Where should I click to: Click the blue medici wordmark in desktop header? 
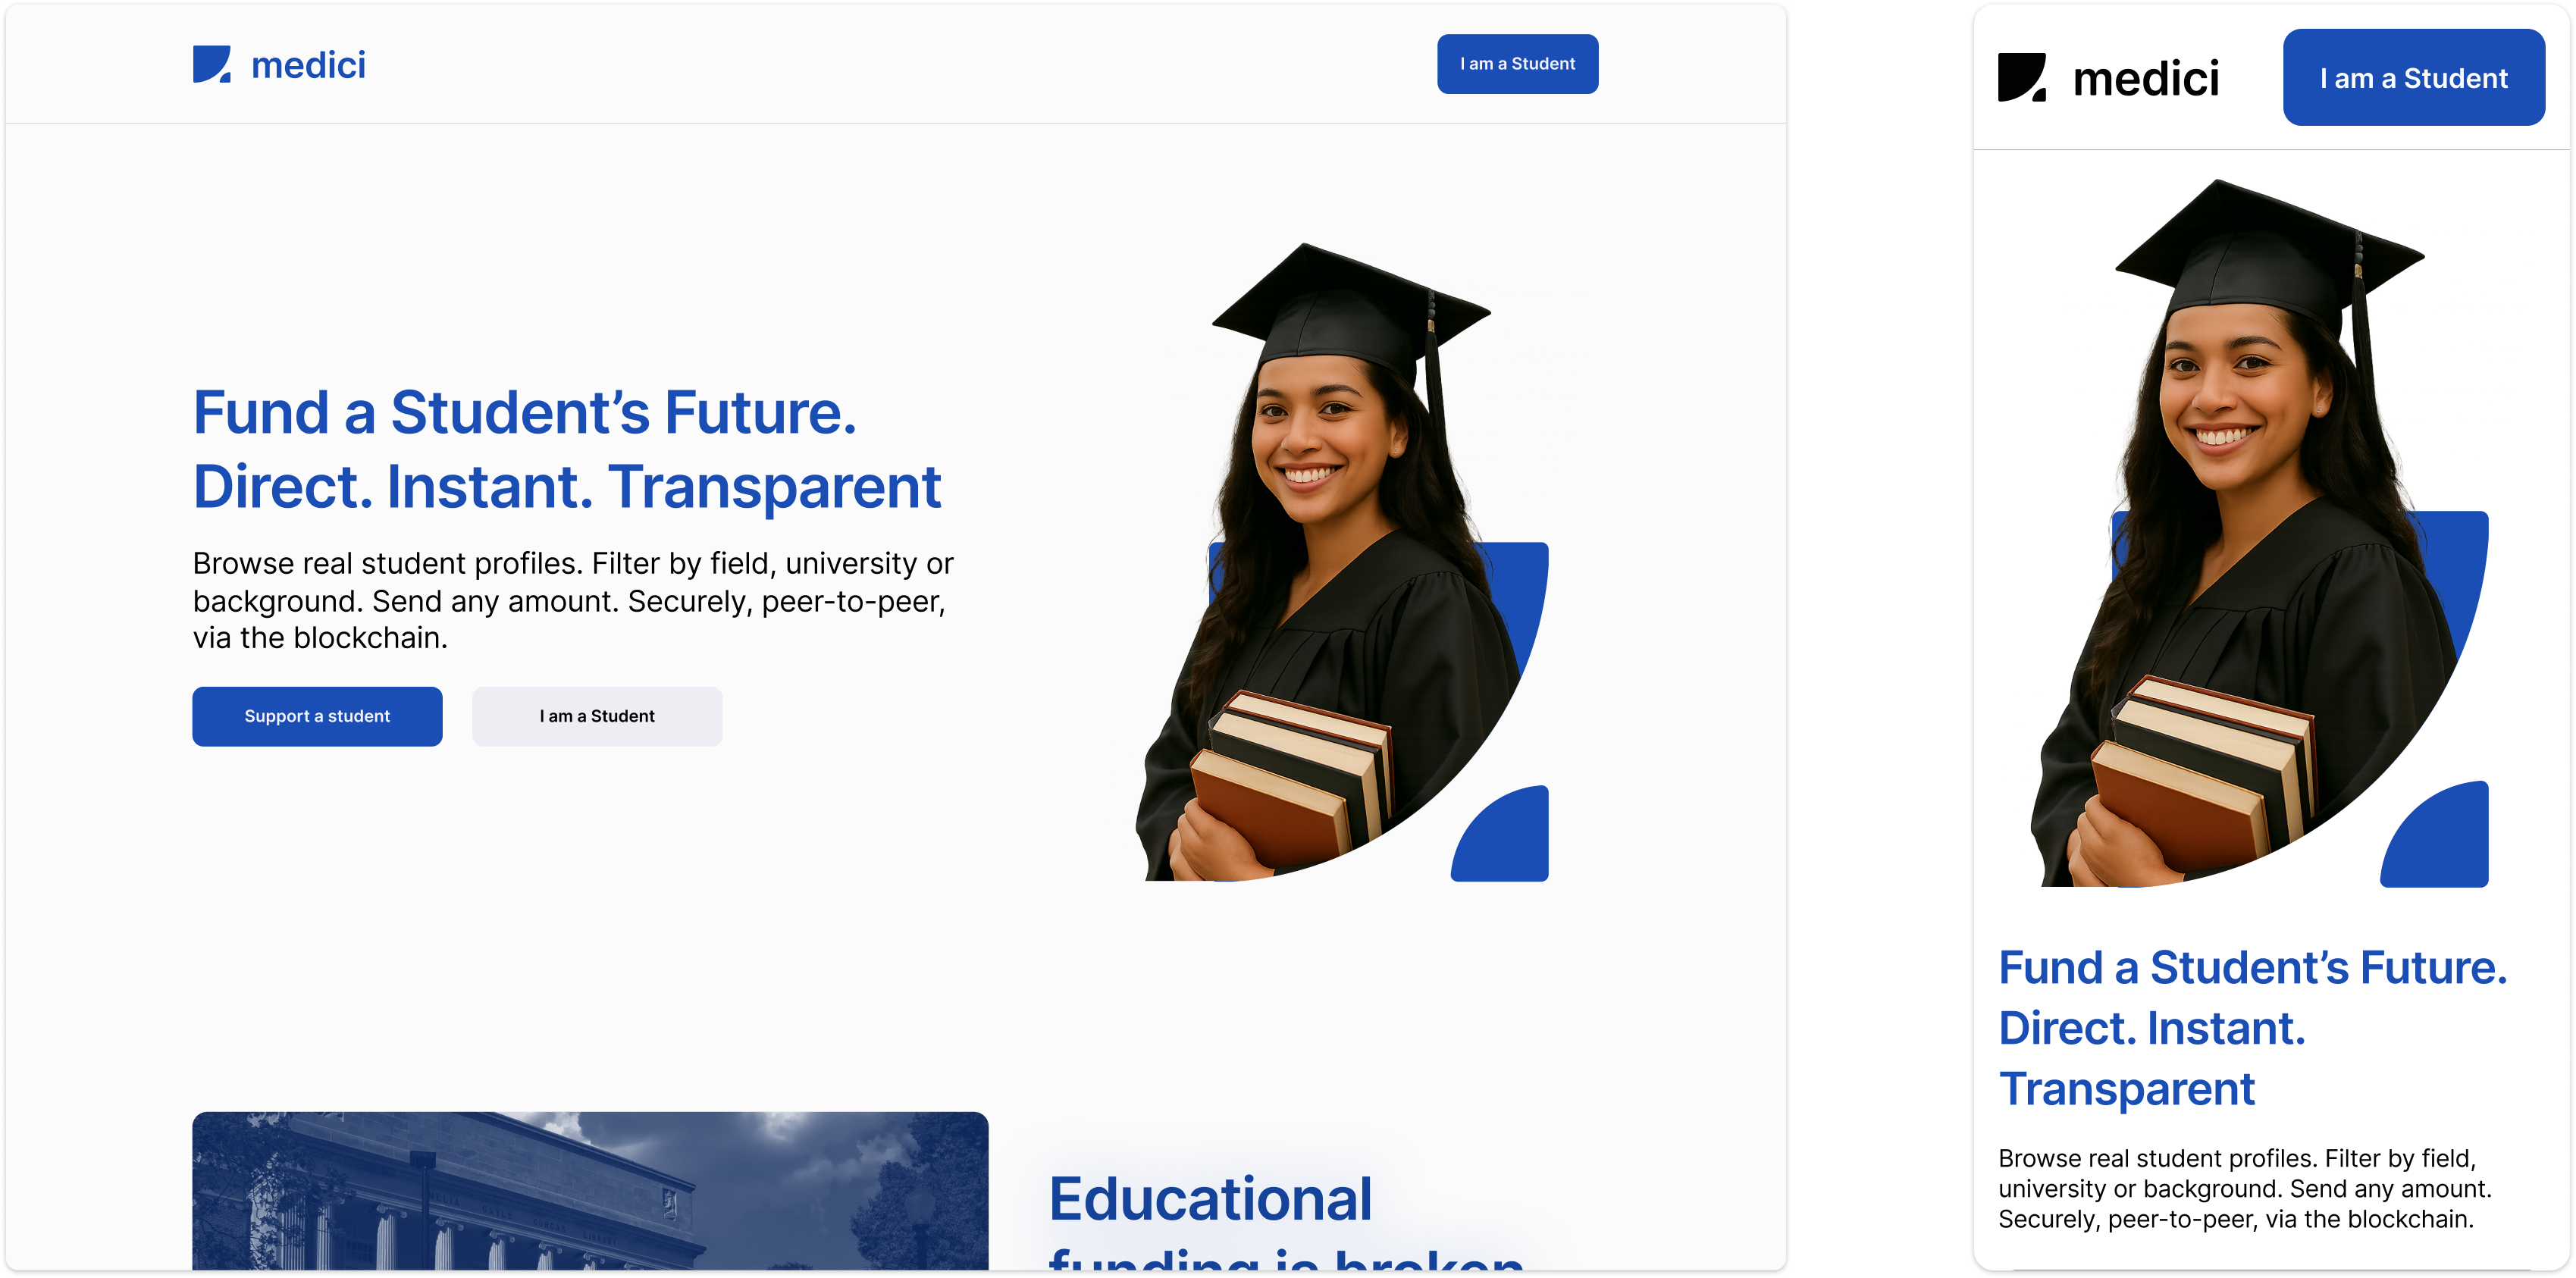pos(308,65)
